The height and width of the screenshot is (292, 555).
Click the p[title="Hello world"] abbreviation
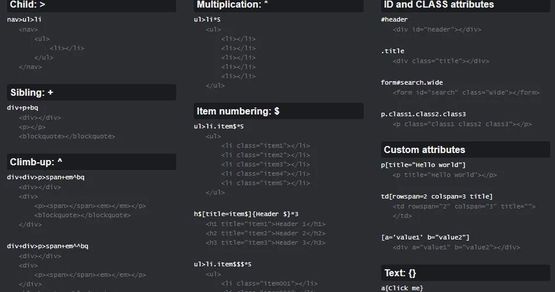[423, 165]
